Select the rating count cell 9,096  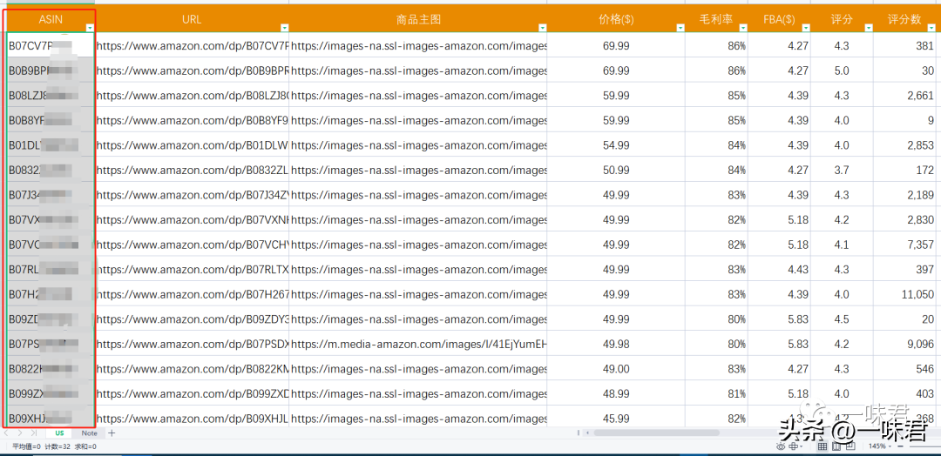pos(904,344)
